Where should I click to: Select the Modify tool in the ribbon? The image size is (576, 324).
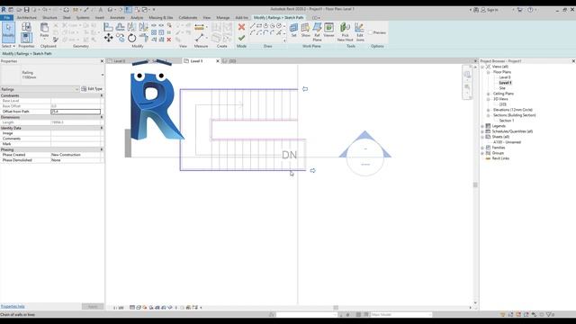coord(8,31)
